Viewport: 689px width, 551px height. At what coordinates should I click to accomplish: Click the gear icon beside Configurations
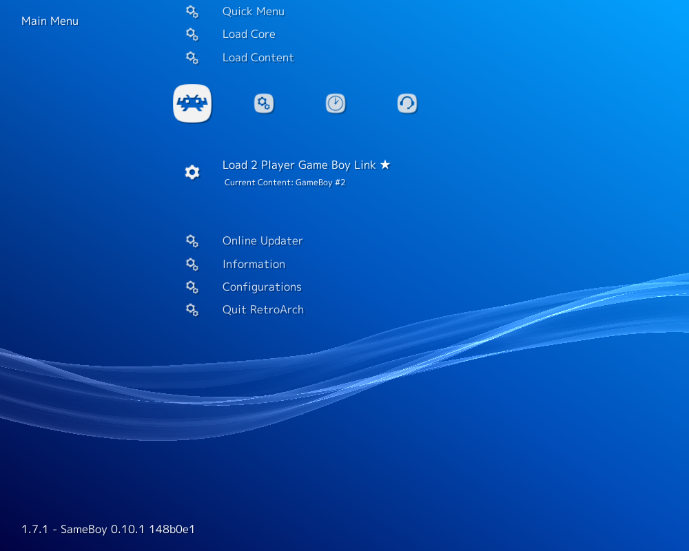(x=192, y=287)
